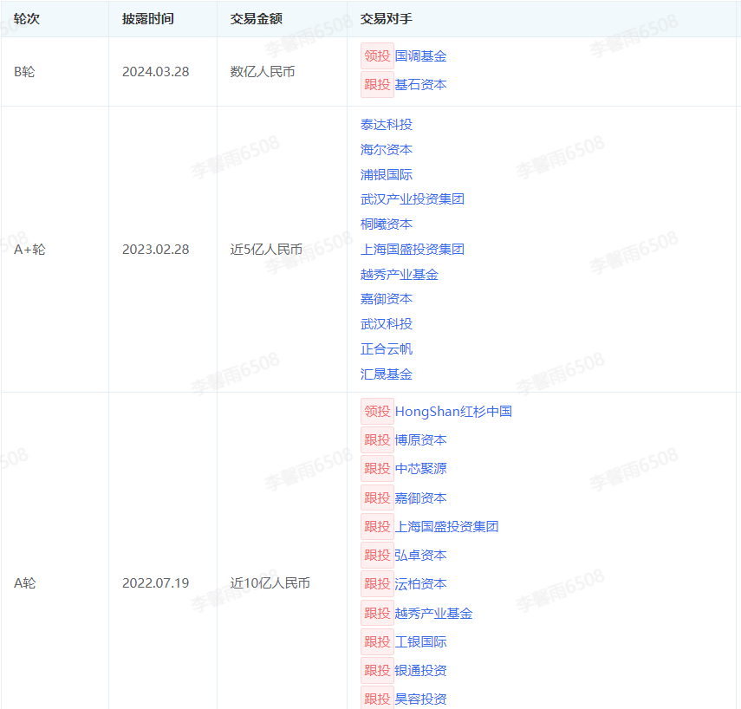Select the date 2024.03.28
Viewport: 741px width, 709px height.
(155, 72)
